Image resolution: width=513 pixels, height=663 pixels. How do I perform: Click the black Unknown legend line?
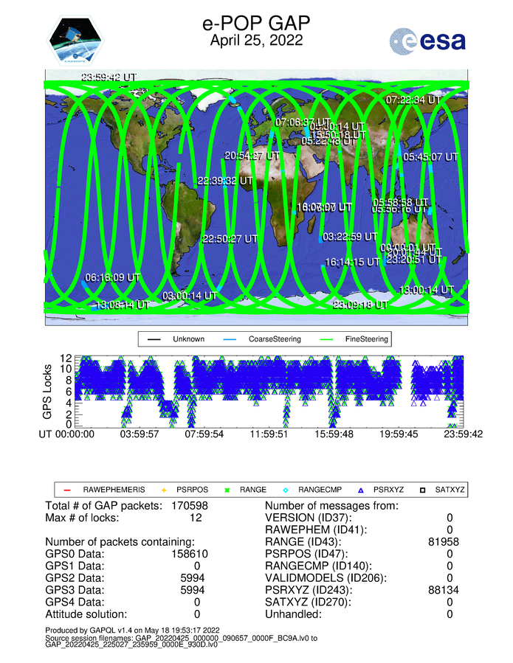pos(153,339)
